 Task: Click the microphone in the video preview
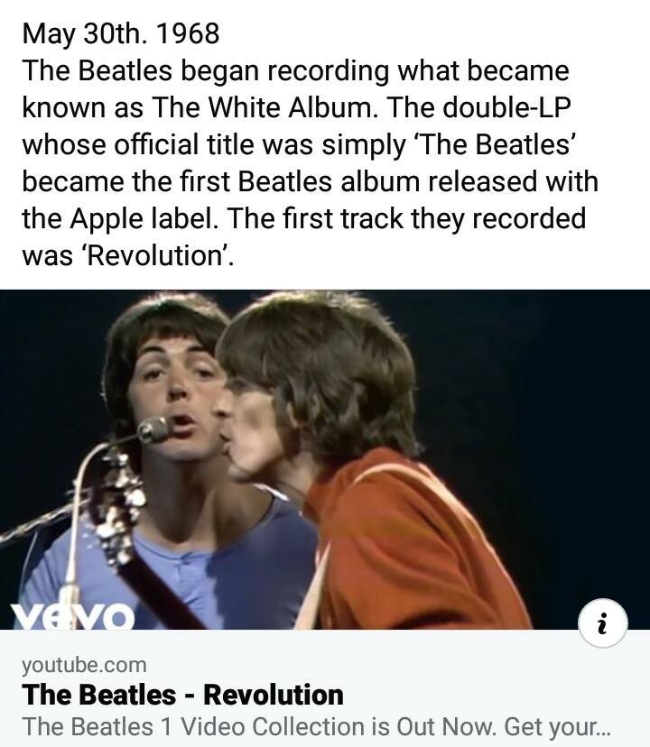(x=153, y=429)
